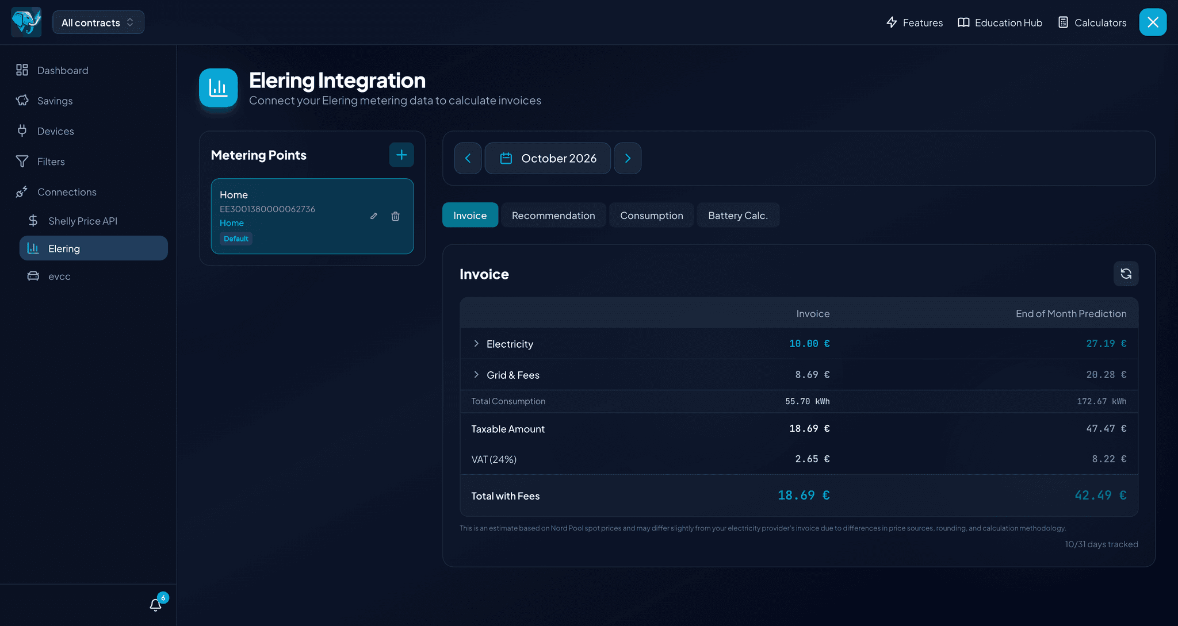
Task: Click the 55.70 kWh total consumption
Action: pos(807,401)
